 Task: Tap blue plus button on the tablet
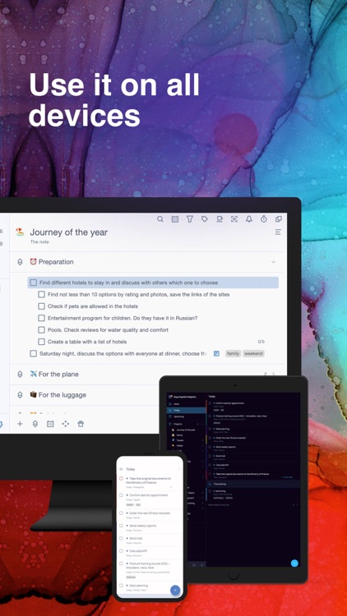click(294, 563)
